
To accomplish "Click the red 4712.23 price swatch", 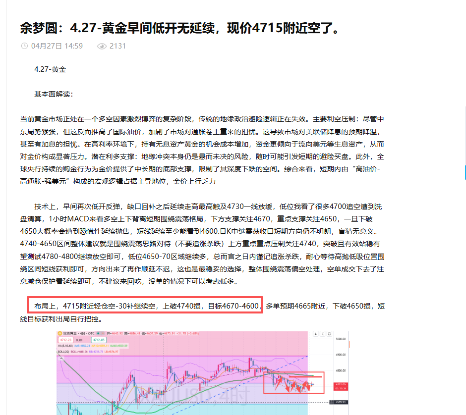I will point(66,340).
